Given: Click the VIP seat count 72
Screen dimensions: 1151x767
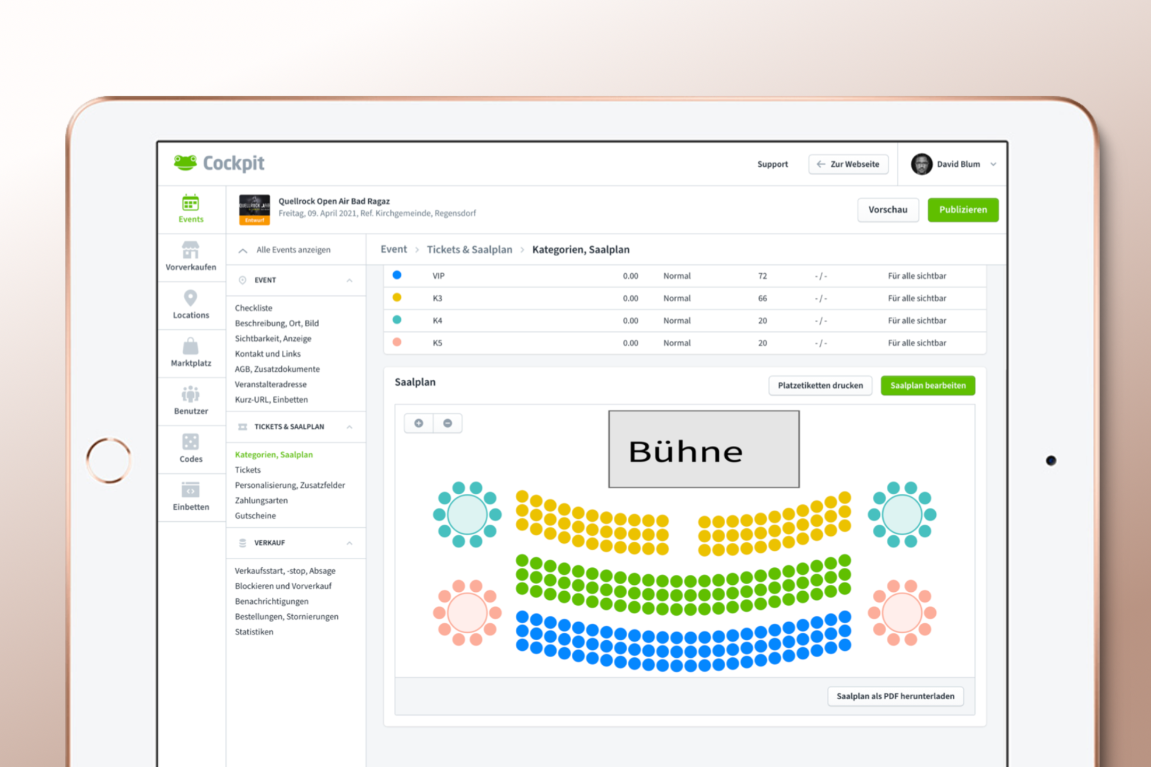Looking at the screenshot, I should click(x=763, y=276).
